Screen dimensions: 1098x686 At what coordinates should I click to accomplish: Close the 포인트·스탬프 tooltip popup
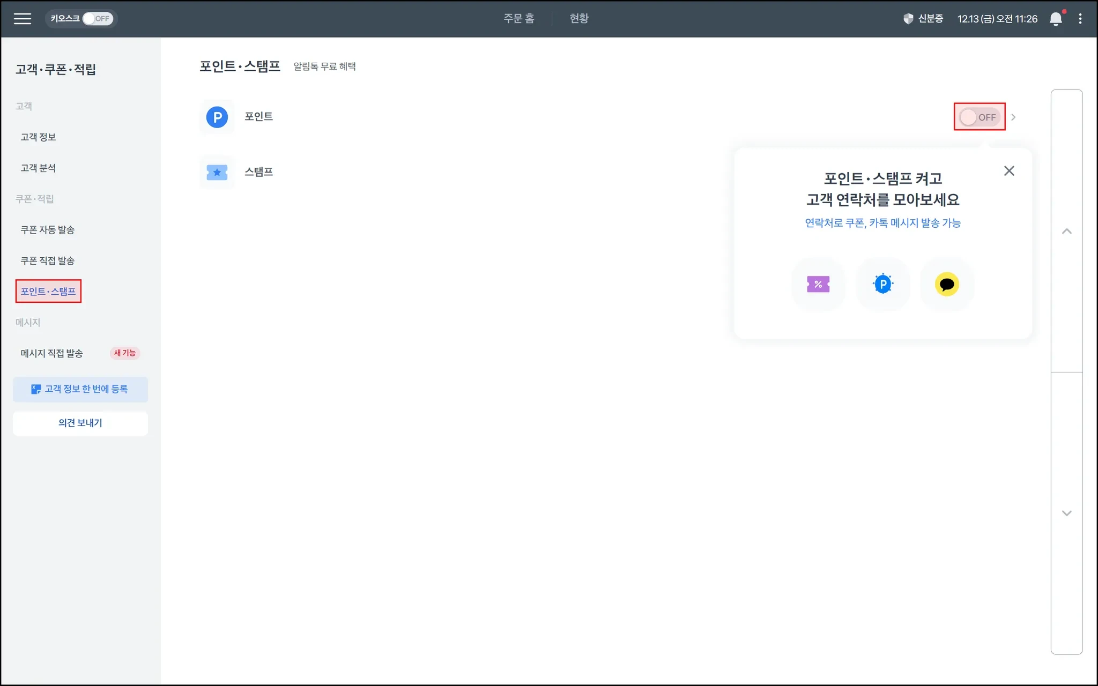click(x=1009, y=171)
